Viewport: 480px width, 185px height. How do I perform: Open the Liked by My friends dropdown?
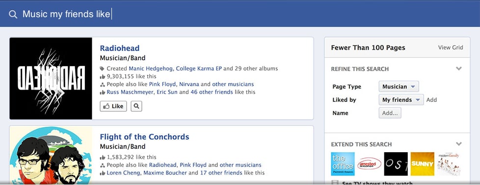[x=401, y=99]
